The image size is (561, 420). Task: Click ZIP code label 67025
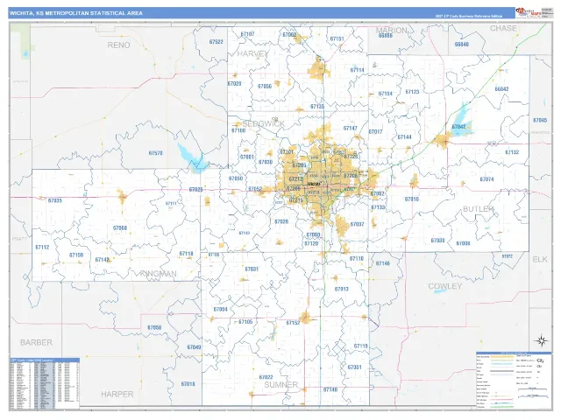(195, 189)
